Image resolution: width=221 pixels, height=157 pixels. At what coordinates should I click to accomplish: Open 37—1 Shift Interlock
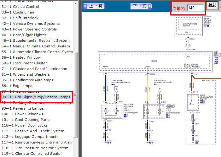(x=20, y=18)
